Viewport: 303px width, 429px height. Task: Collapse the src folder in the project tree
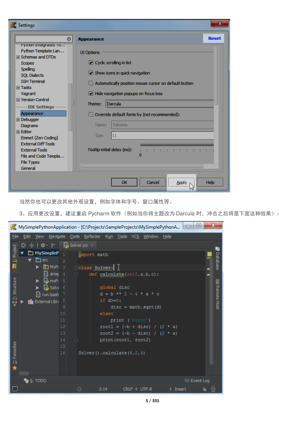point(30,260)
